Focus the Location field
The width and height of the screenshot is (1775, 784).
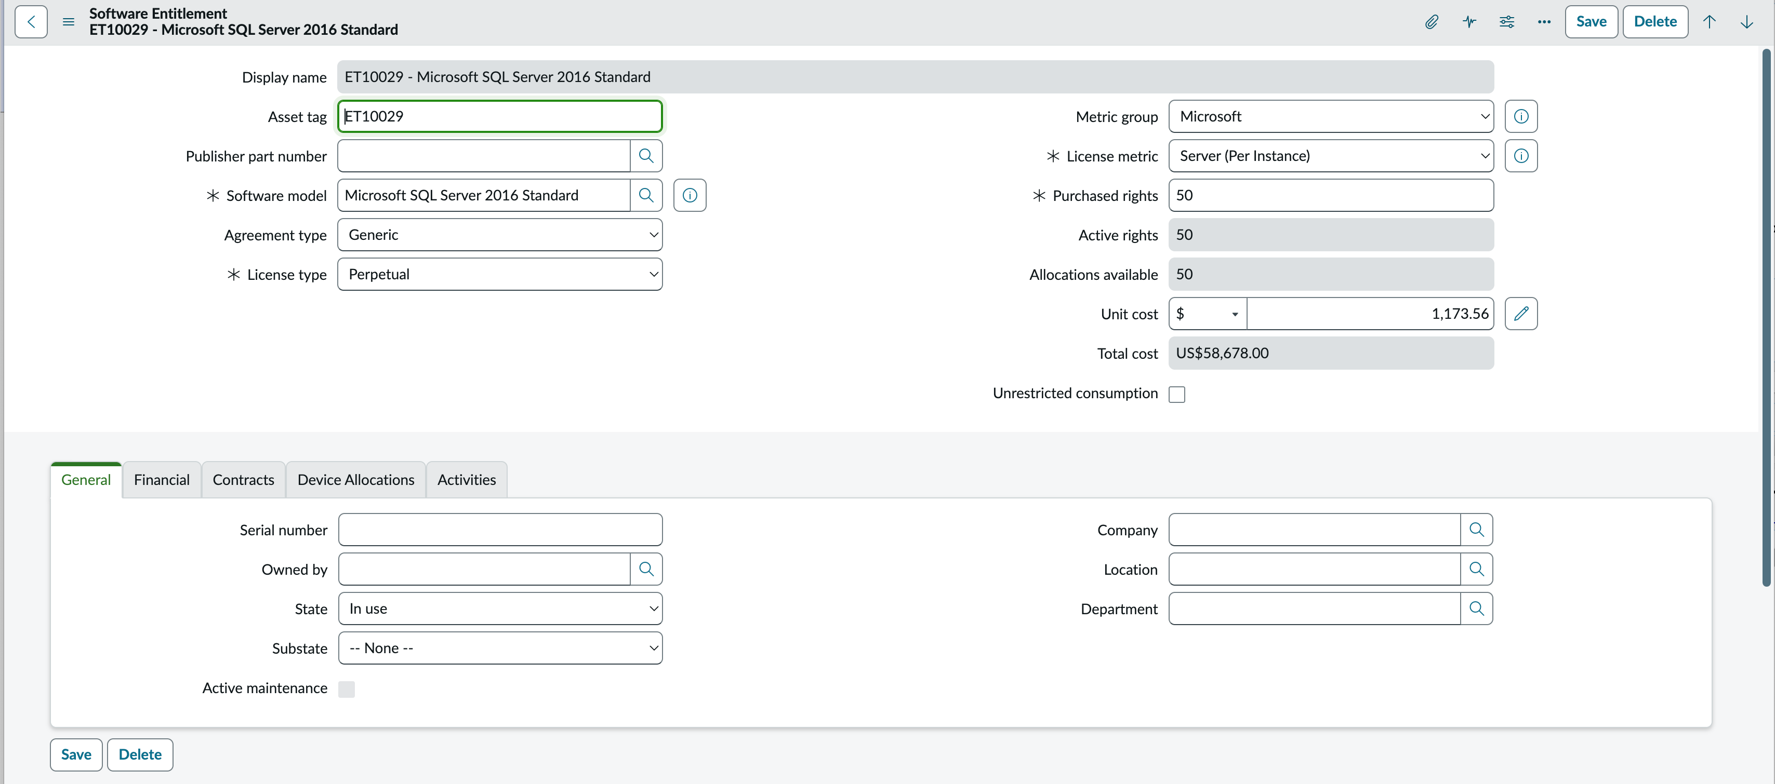tap(1315, 569)
